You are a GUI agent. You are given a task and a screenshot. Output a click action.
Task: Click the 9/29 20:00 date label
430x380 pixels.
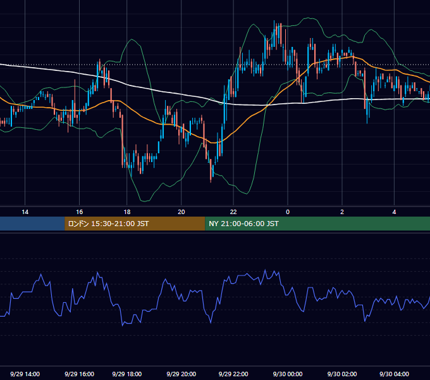coord(181,374)
